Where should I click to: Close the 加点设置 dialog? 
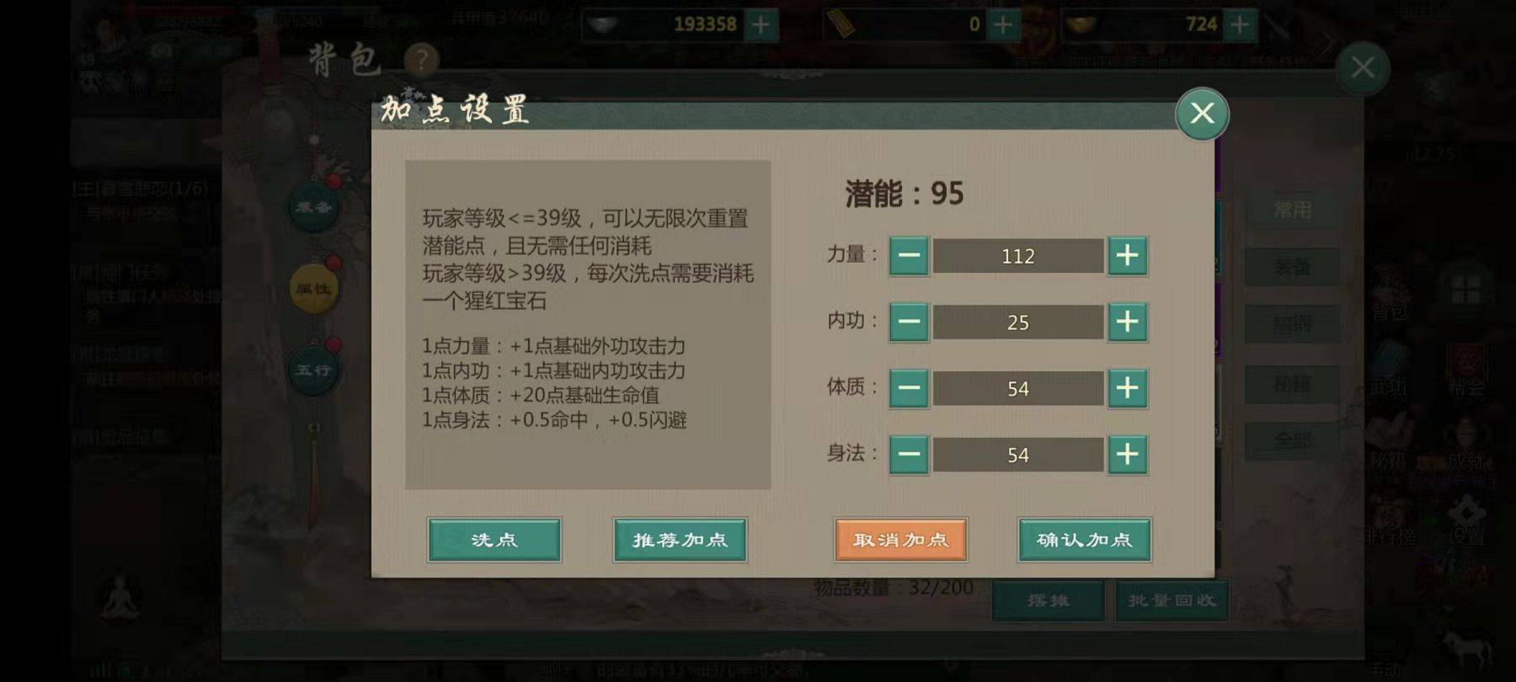tap(1202, 114)
